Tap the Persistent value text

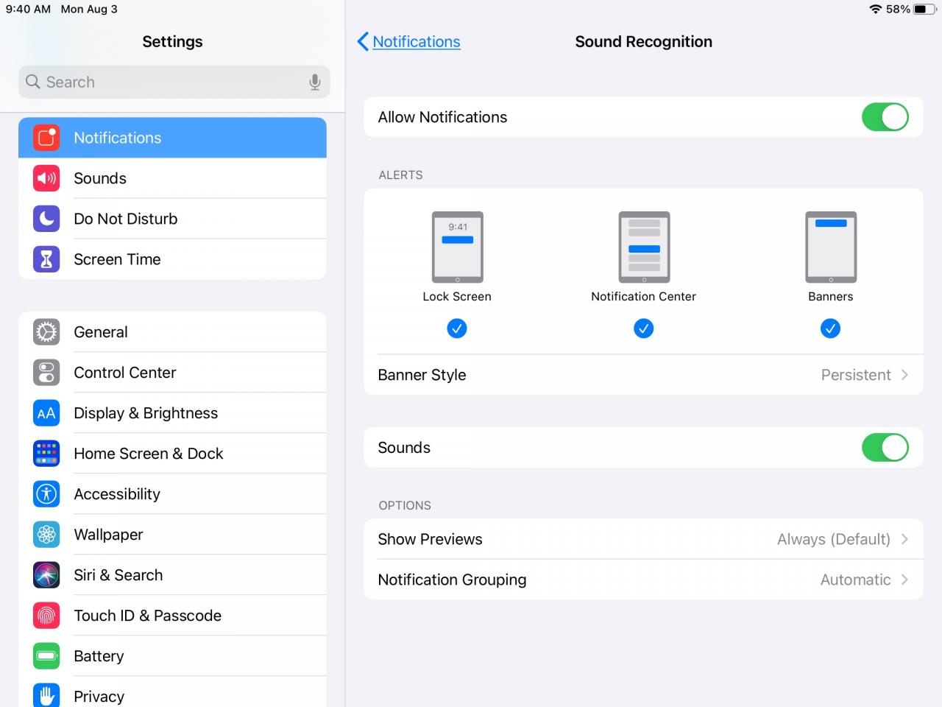tap(856, 375)
